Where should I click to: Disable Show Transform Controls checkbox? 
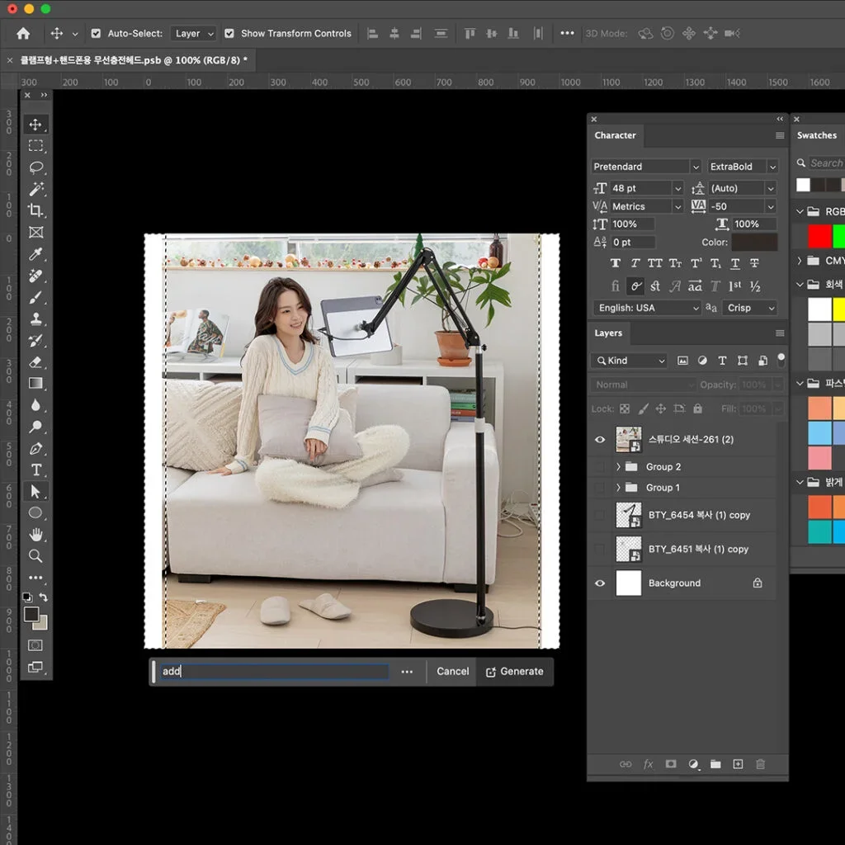[x=229, y=34]
